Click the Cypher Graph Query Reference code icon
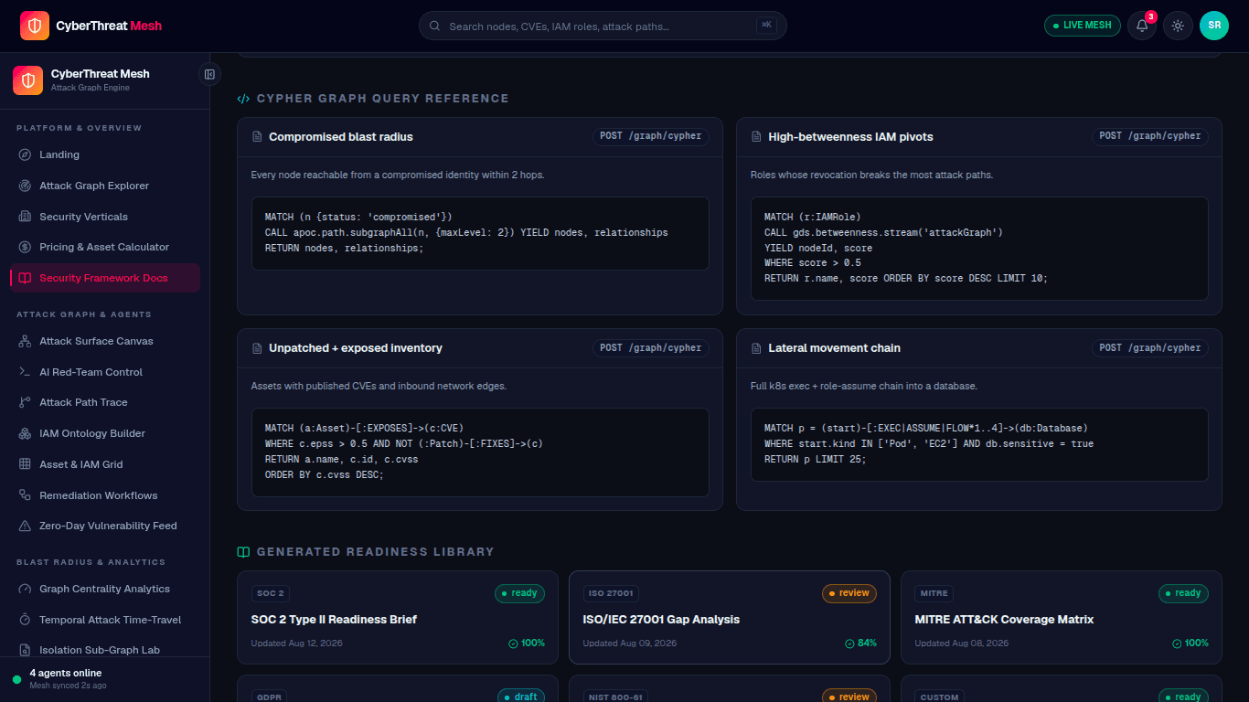 click(243, 99)
